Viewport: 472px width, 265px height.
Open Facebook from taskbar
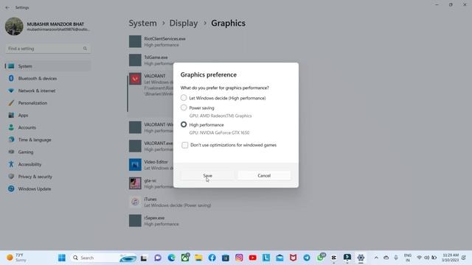pyautogui.click(x=212, y=258)
